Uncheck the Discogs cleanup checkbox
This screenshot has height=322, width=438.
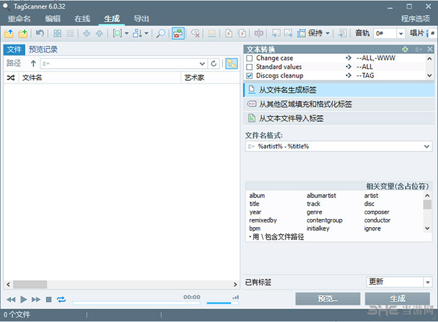tap(249, 75)
